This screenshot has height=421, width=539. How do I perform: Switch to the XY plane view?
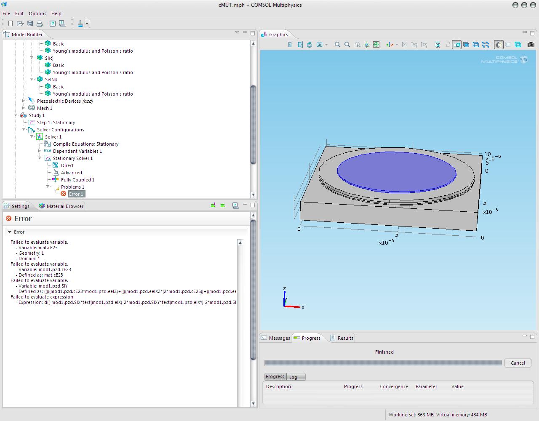click(x=405, y=45)
